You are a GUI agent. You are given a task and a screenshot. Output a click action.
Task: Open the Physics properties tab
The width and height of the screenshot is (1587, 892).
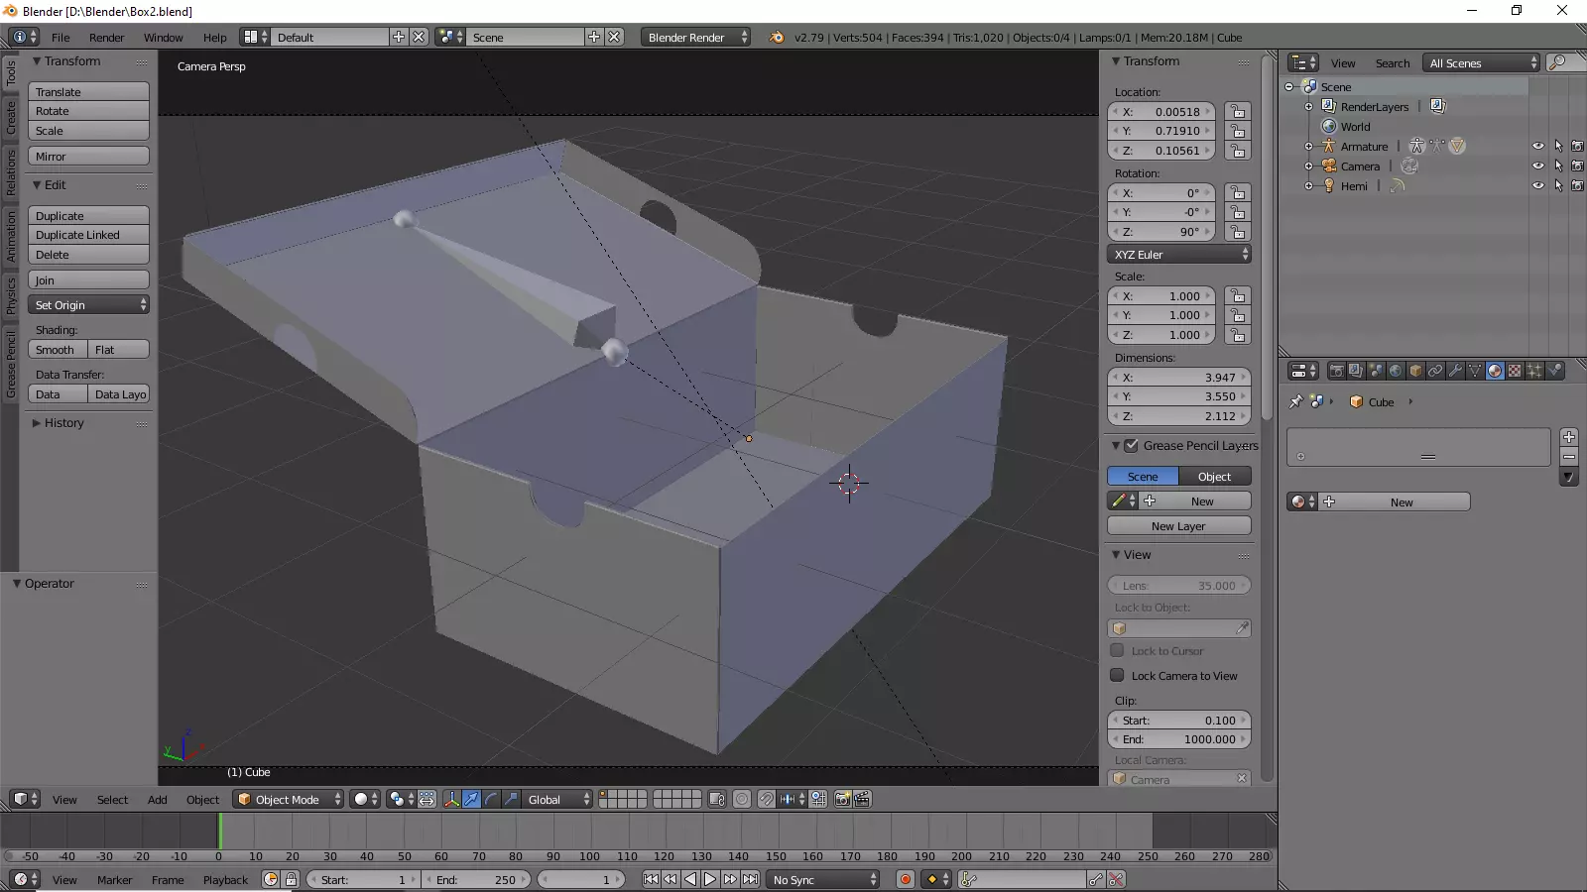(1554, 371)
